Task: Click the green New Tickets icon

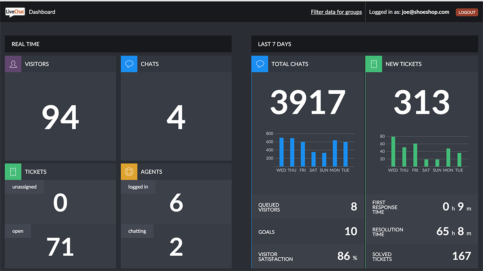Action: 374,64
